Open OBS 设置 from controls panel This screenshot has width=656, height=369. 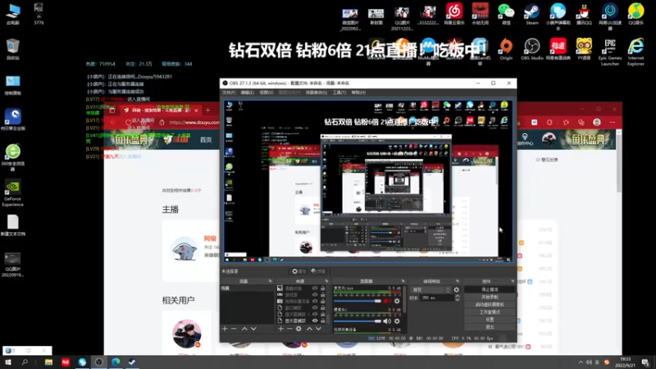click(x=490, y=319)
